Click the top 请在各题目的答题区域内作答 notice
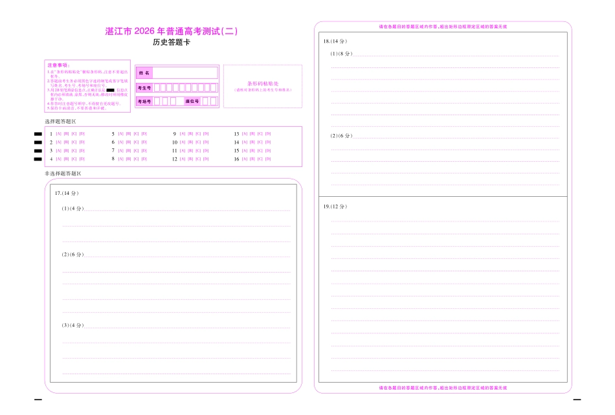 coord(443,27)
